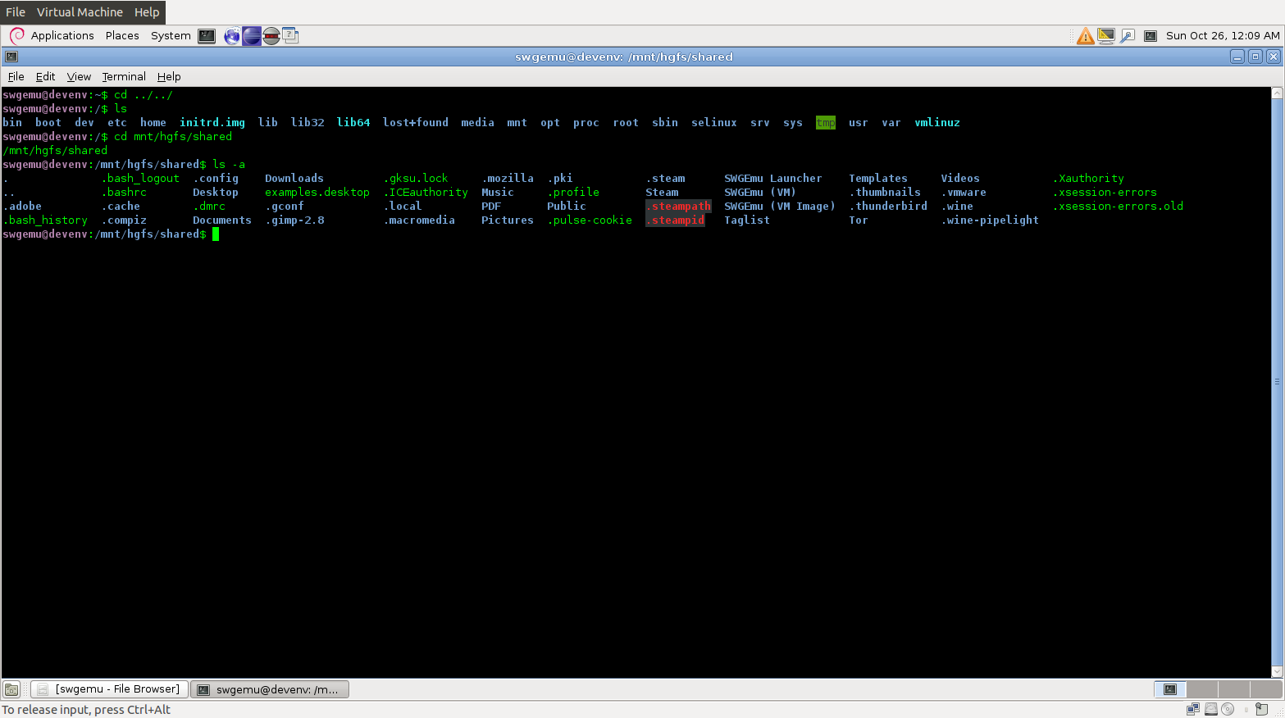Click the swgemu@devenv terminal taskbar button
1285x718 pixels.
click(x=270, y=689)
